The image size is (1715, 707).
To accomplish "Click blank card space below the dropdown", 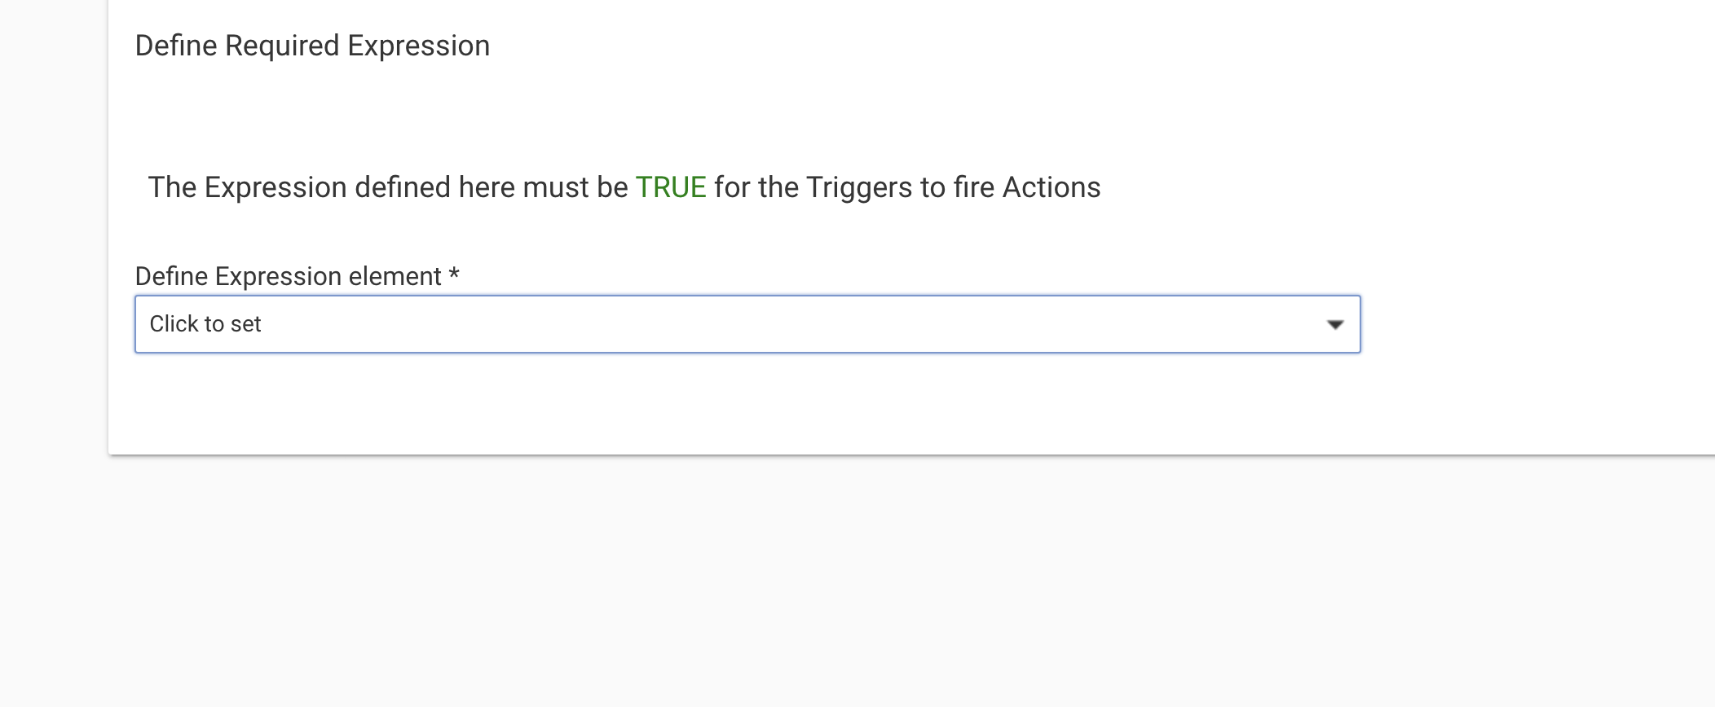I will [734, 403].
